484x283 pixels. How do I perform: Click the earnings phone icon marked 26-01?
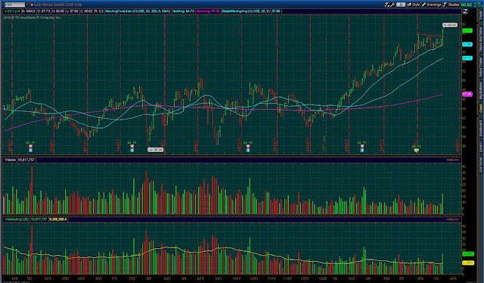(362, 146)
